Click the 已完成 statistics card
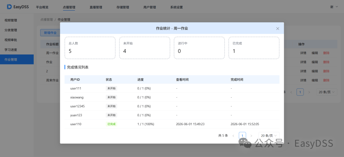Screen dimensions: 344x157 coord(254,48)
